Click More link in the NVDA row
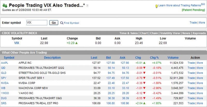 (200, 83)
